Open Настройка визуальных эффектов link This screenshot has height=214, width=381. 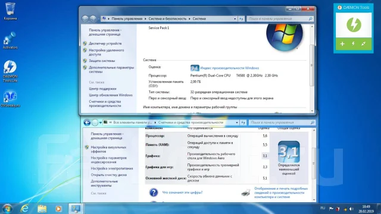(x=108, y=149)
